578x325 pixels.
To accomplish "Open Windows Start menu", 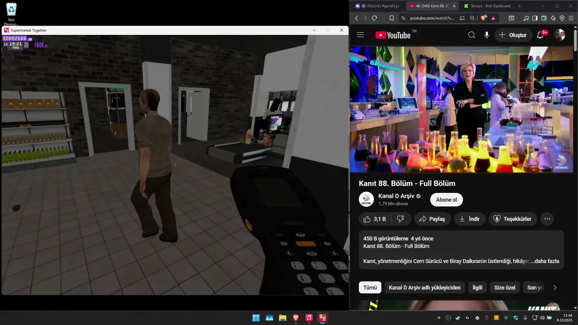I will coord(256,318).
